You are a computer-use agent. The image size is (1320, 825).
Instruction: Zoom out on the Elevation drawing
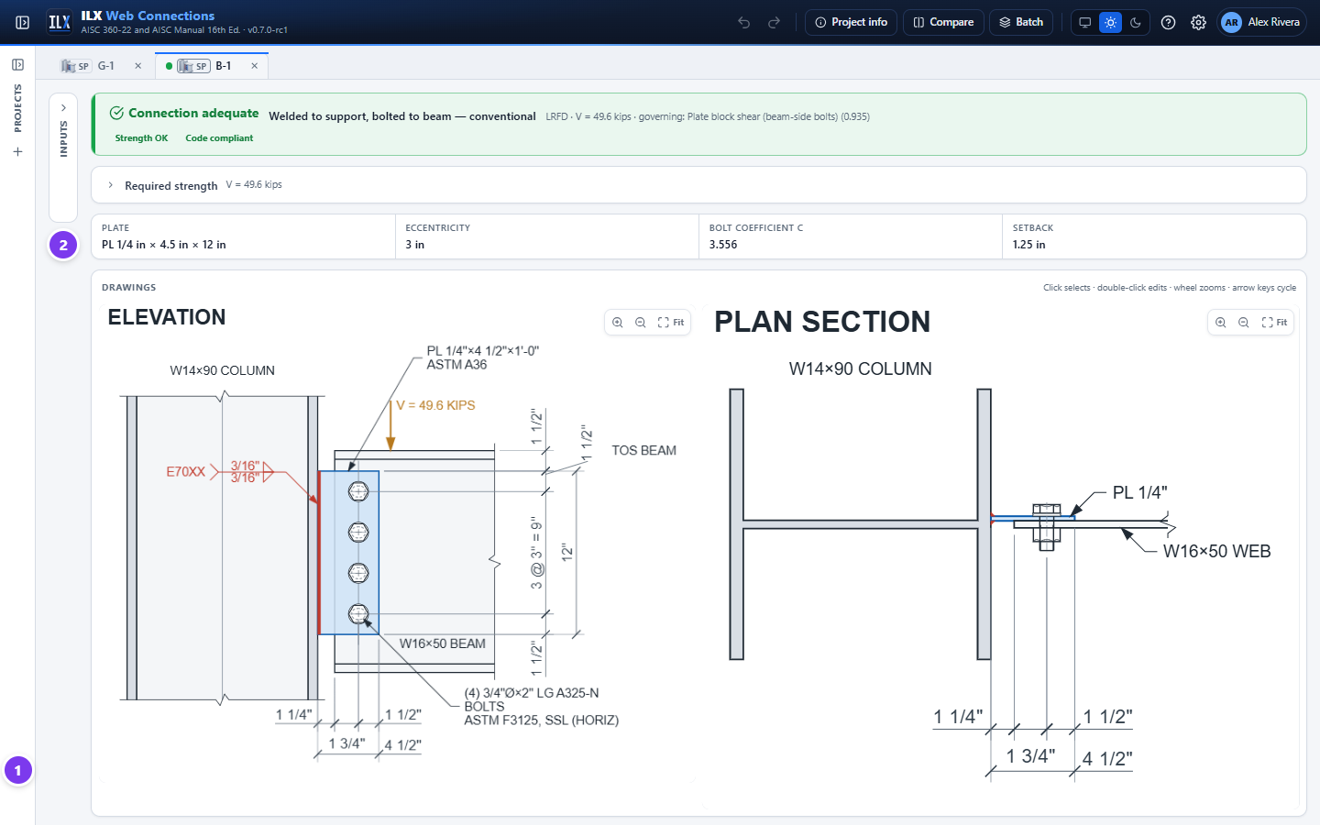(x=641, y=323)
